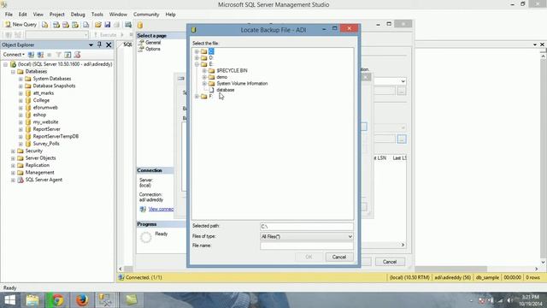Click the Analysis Services DMX Query icon

pyautogui.click(x=66, y=25)
